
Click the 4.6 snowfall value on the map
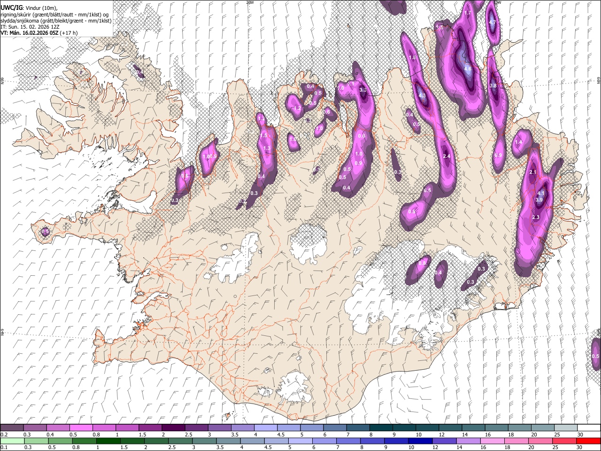click(x=468, y=69)
